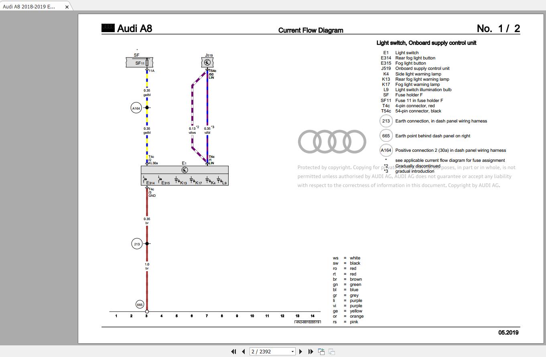Click the 'gn = green' color code
This screenshot has height=357, width=546.
point(347,284)
